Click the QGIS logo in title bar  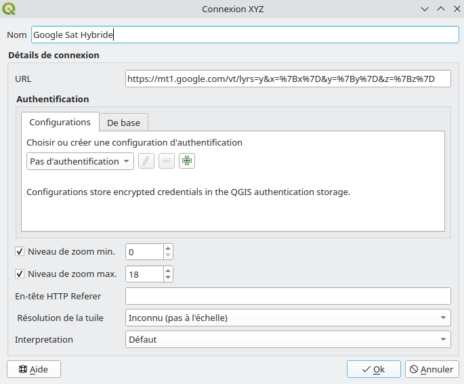[x=9, y=9]
